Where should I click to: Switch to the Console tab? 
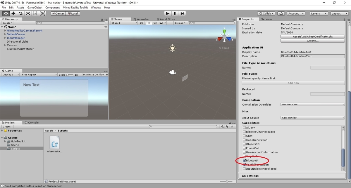pyautogui.click(x=32, y=123)
